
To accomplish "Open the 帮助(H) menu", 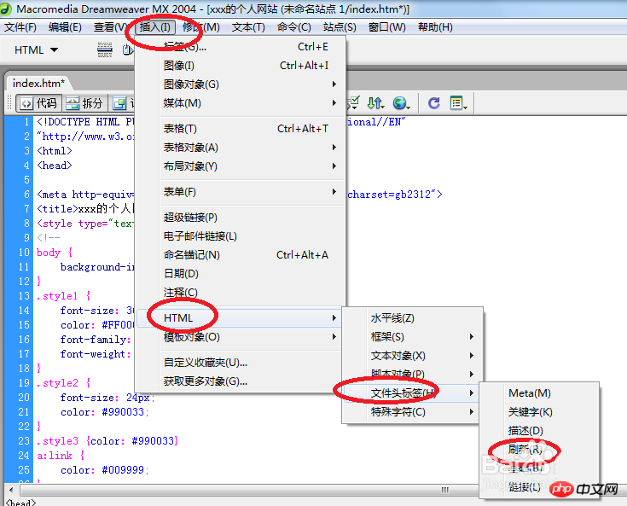I will click(x=435, y=27).
